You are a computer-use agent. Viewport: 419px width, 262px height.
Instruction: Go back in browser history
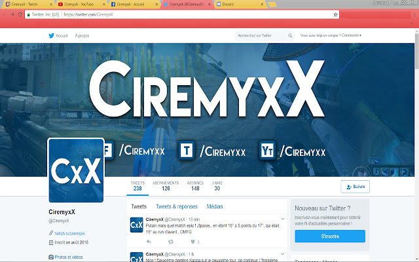(x=5, y=14)
